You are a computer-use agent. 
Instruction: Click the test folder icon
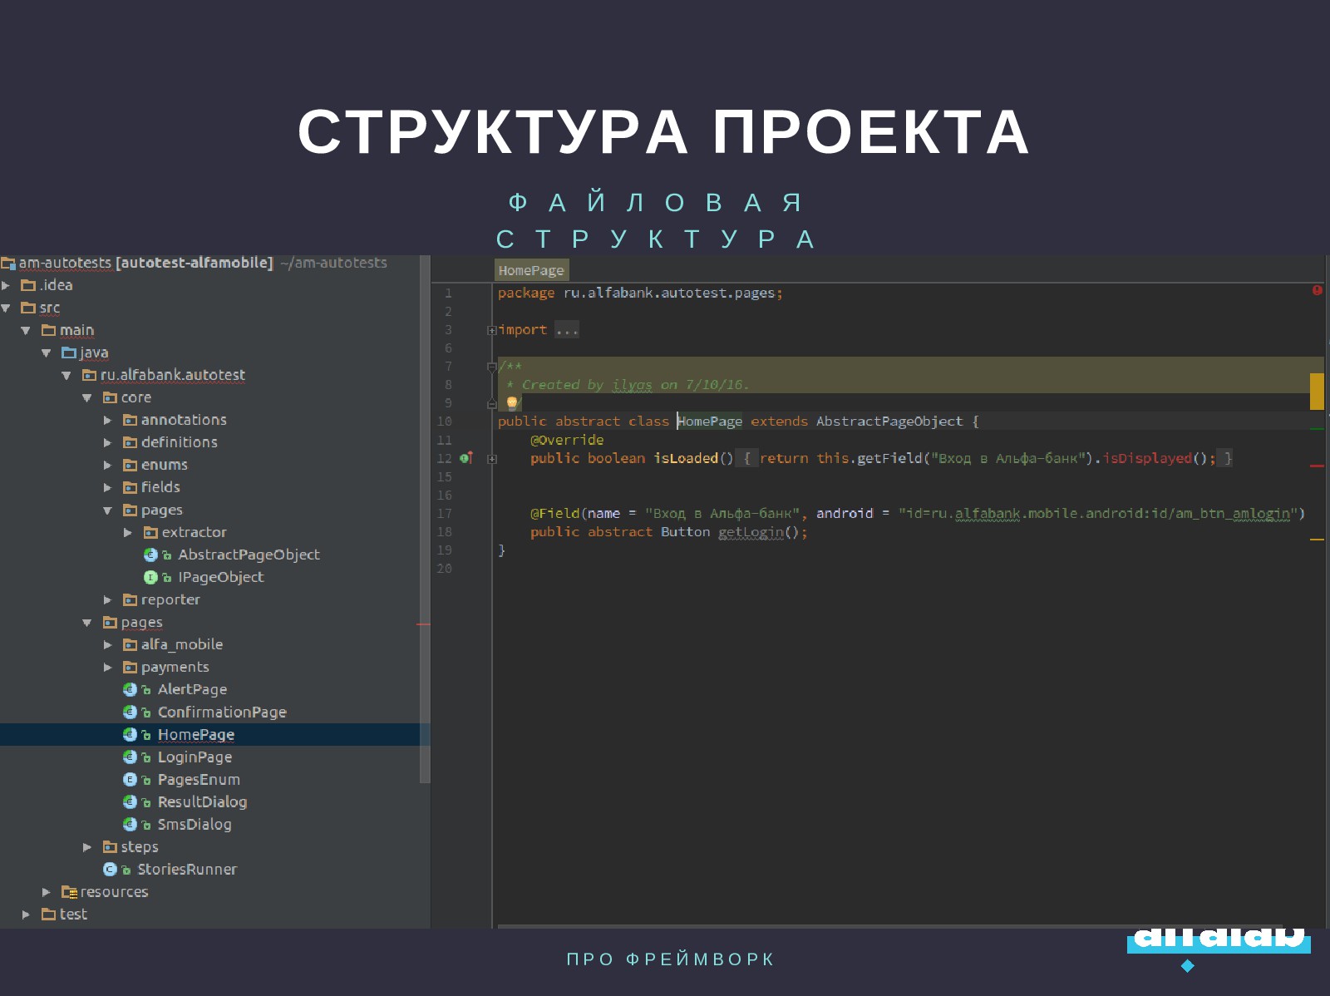49,914
